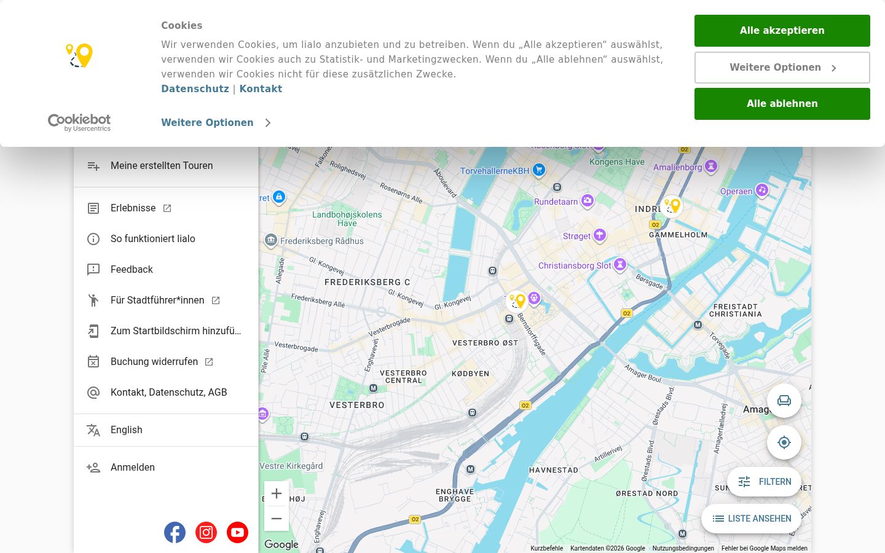Click the armchair round map button

point(784,401)
